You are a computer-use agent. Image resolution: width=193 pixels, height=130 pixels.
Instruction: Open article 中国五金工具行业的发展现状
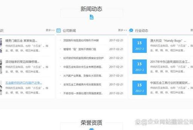click(170, 83)
